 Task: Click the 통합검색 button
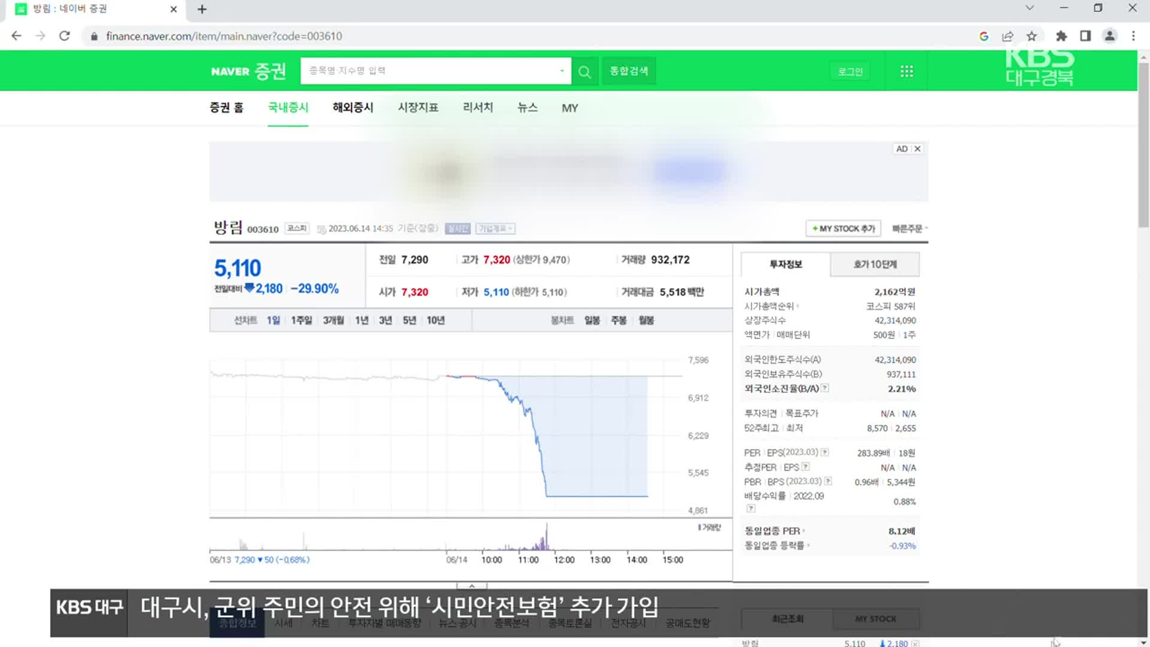click(x=628, y=71)
